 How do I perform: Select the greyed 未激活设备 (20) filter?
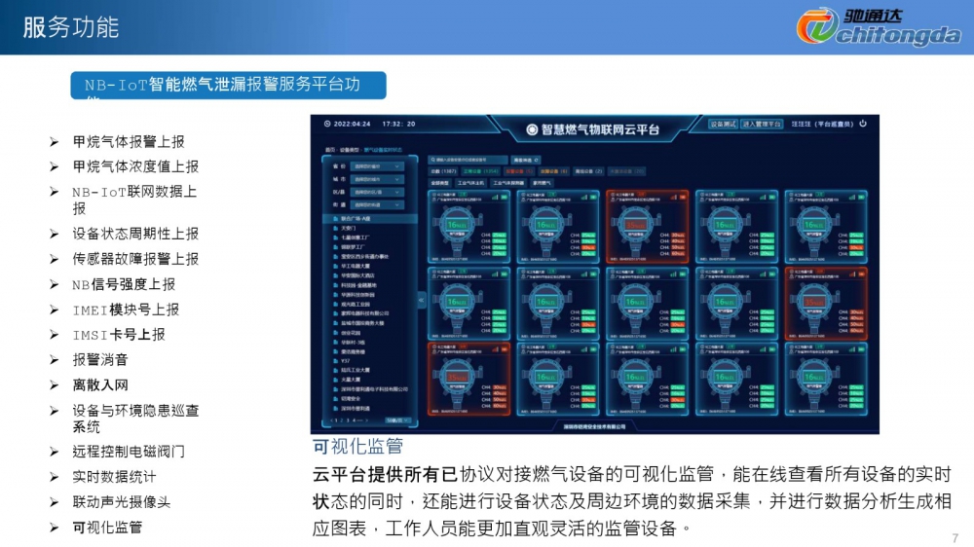tap(626, 171)
